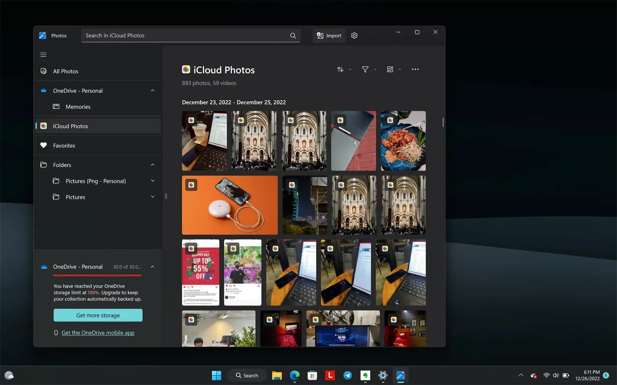Click the search magnifier icon
This screenshot has width=617, height=385.
(293, 35)
